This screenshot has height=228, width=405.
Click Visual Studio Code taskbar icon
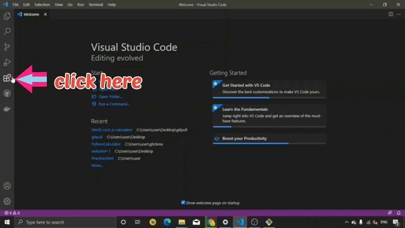tap(240, 222)
